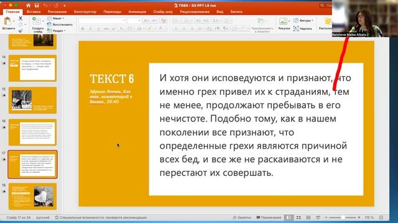Click the Вставить paste button

[8, 24]
